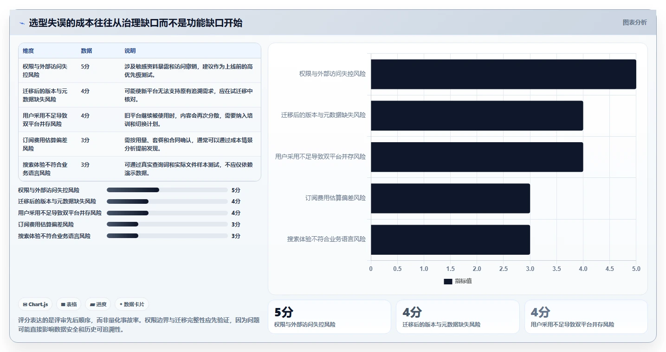666x352 pixels.
Task: Click the Chart.js tag chip
Action: [x=36, y=304]
